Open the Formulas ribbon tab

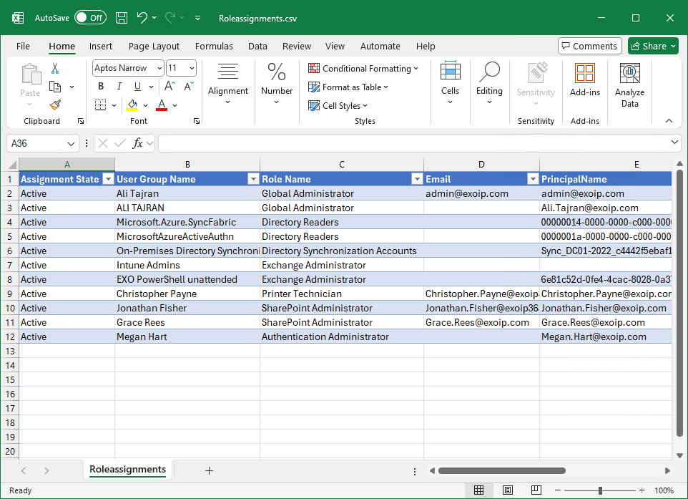pyautogui.click(x=214, y=46)
